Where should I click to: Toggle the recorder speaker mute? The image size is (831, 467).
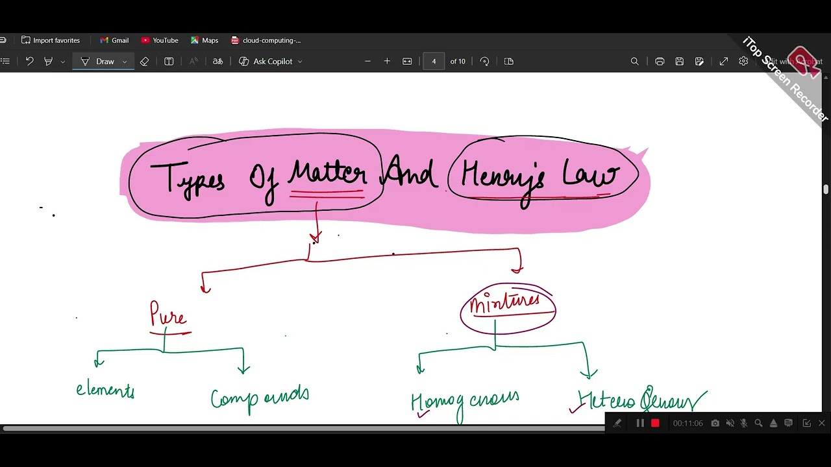[730, 423]
